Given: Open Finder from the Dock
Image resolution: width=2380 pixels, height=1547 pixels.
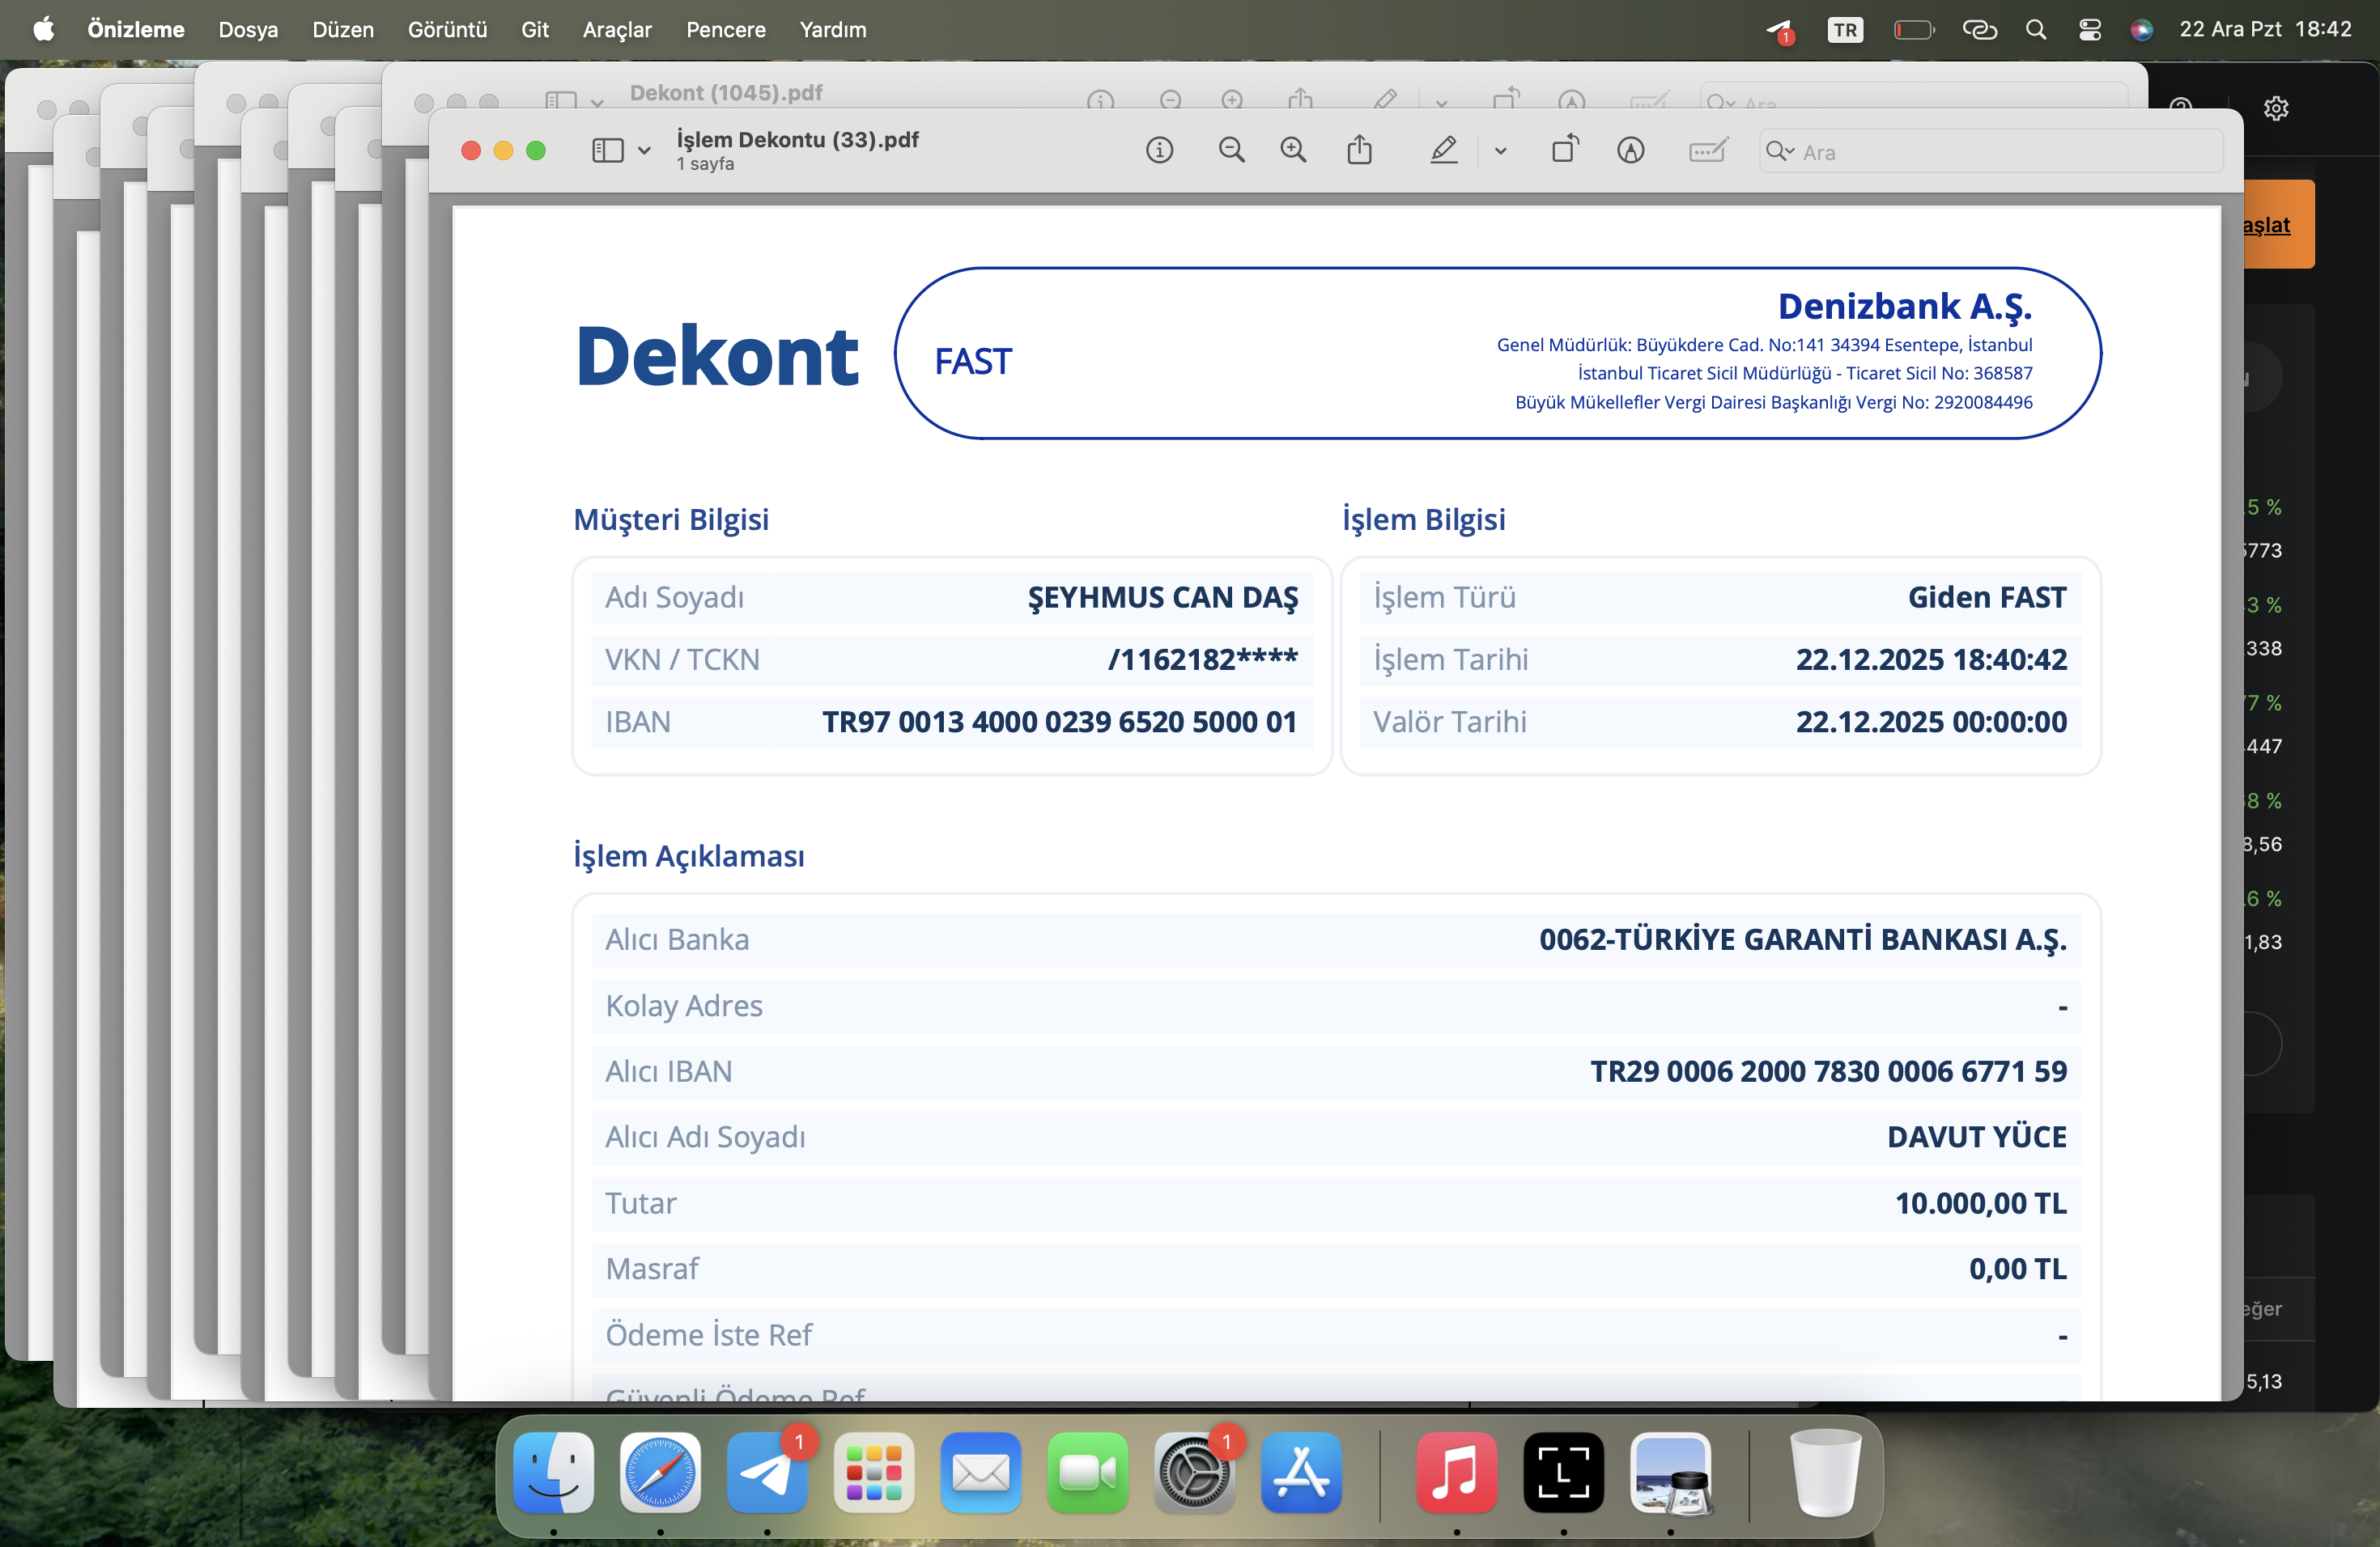Looking at the screenshot, I should (x=553, y=1472).
